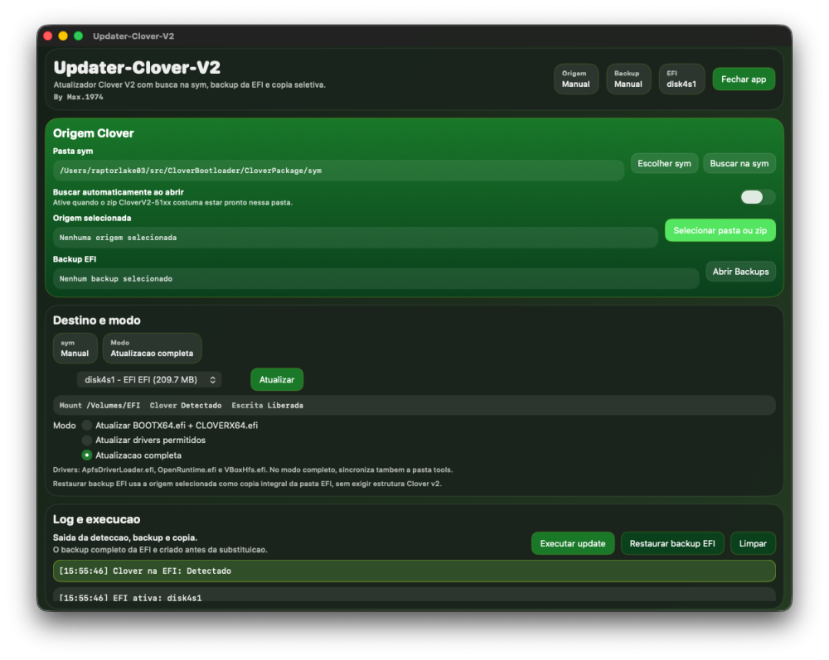Screen dimensions: 829x660
Task: Click the Destino e modo heading
Action: [97, 320]
